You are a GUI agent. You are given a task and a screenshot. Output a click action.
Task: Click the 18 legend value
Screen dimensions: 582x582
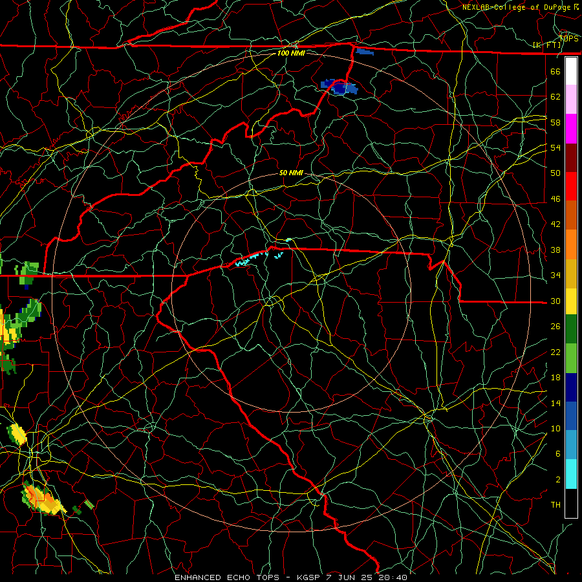(x=555, y=378)
